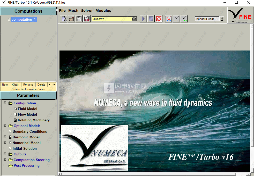Open the Numerical Model page

27,143
